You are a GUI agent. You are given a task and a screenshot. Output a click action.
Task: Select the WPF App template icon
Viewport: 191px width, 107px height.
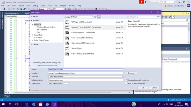[67, 22]
